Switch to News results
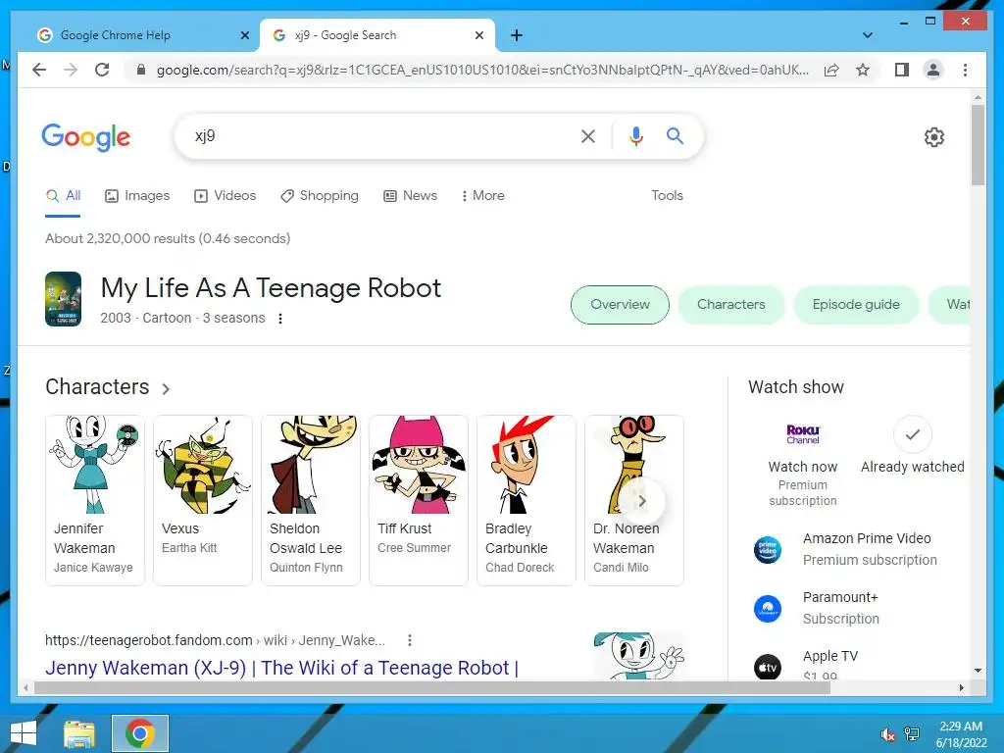The height and width of the screenshot is (753, 1004). pos(410,196)
